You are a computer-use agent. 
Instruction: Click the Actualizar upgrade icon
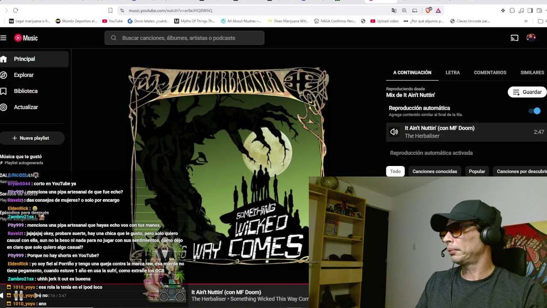coord(3,107)
